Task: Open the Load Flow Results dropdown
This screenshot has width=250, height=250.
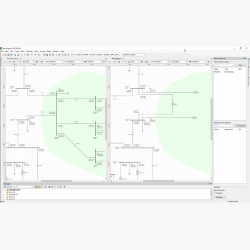Action: click(x=133, y=54)
